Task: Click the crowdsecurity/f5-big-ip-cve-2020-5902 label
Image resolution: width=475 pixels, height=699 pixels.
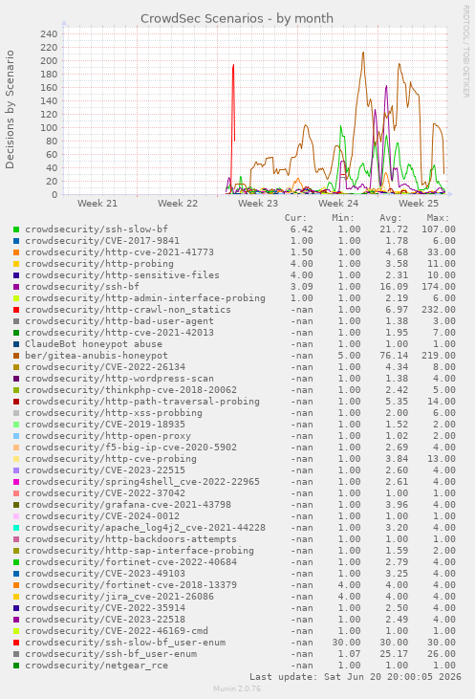Action: pyautogui.click(x=131, y=448)
